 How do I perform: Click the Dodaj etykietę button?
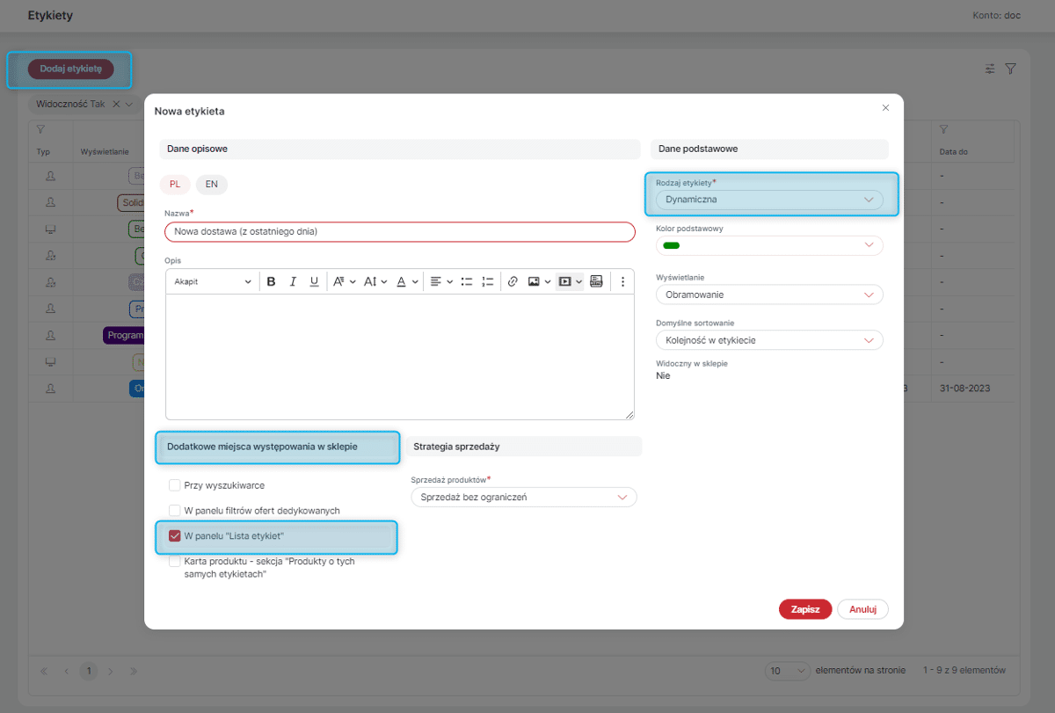point(70,69)
